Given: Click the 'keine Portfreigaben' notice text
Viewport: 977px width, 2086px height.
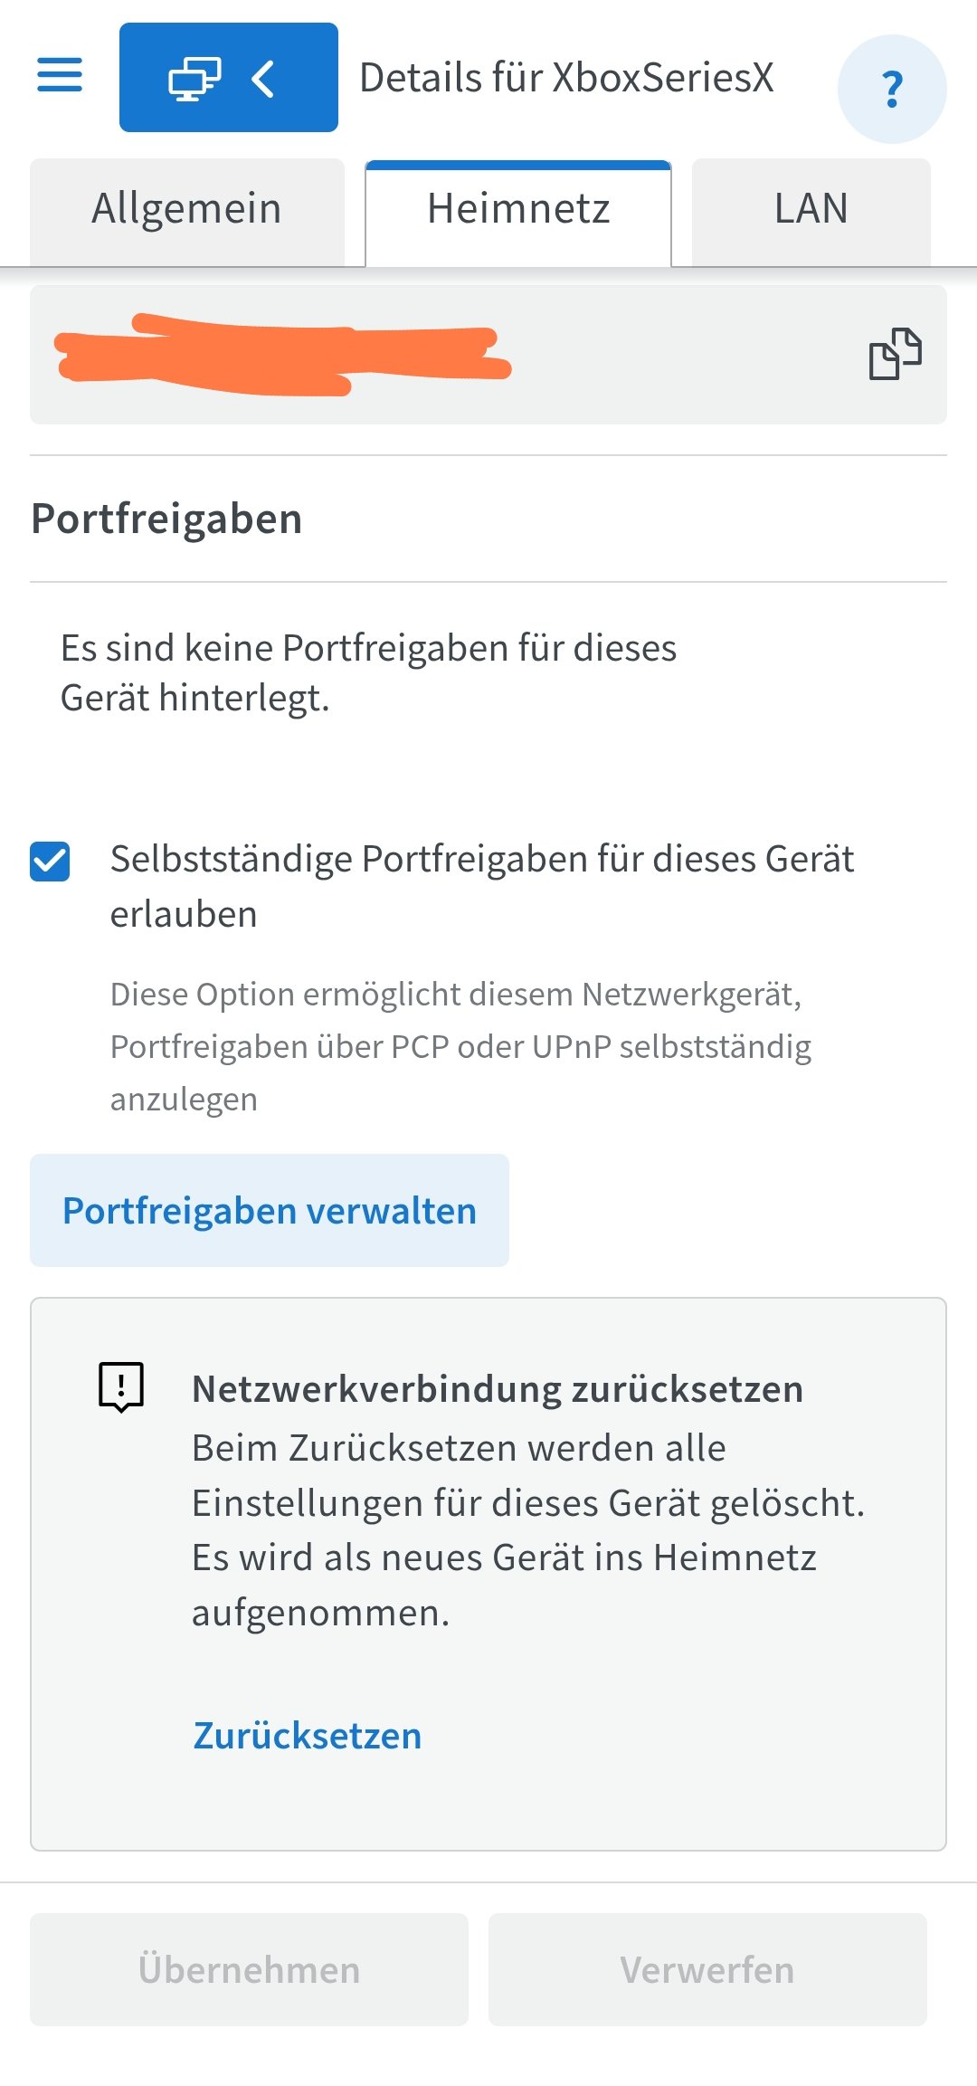Looking at the screenshot, I should point(368,672).
